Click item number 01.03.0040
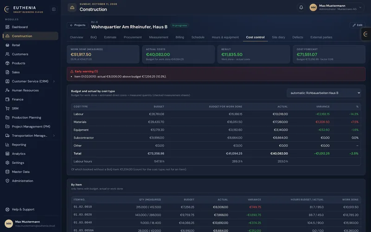Image resolution: width=371 pixels, height=232 pixels. [83, 223]
